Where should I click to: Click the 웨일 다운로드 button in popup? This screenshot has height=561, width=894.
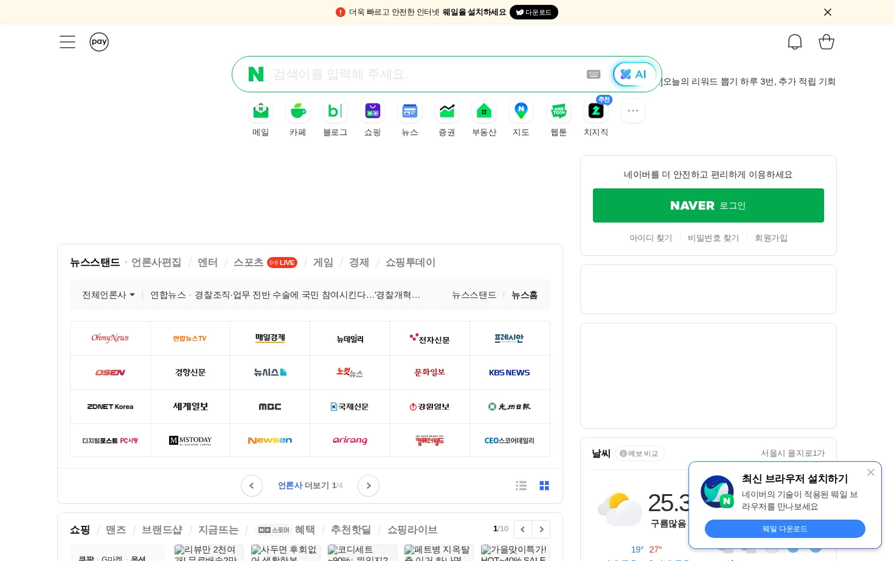[785, 529]
